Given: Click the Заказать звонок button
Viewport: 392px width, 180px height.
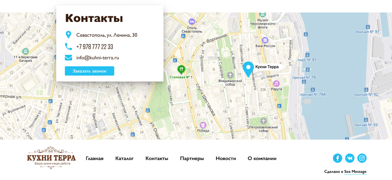Looking at the screenshot, I should [89, 71].
